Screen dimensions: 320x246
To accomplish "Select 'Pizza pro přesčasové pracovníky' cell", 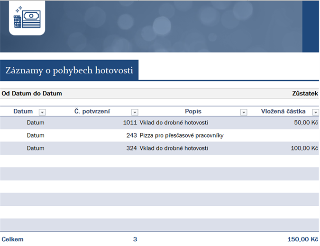I will [182, 135].
